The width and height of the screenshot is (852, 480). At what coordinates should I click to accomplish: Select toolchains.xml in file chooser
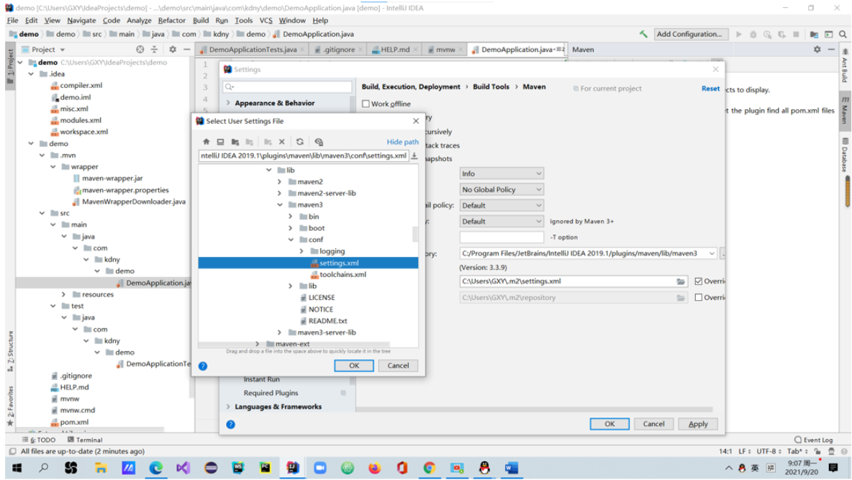click(343, 274)
